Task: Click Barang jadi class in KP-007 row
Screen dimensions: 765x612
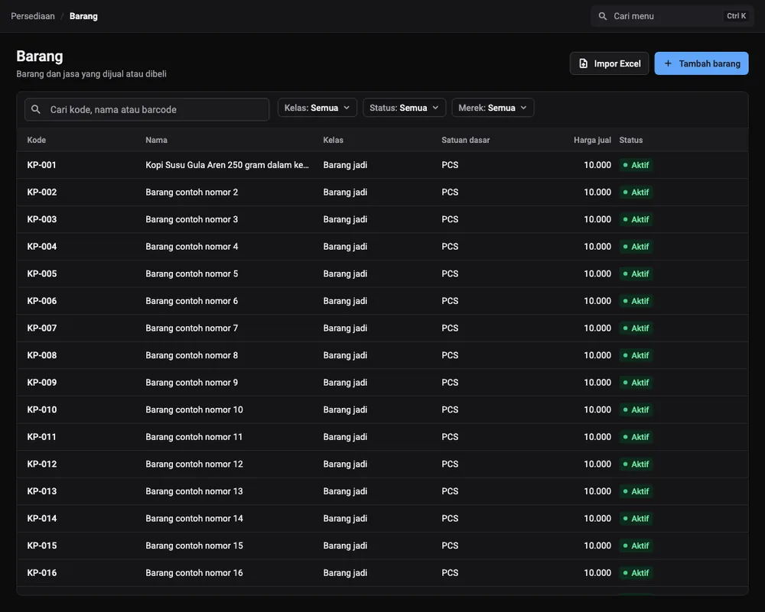Action: [345, 328]
